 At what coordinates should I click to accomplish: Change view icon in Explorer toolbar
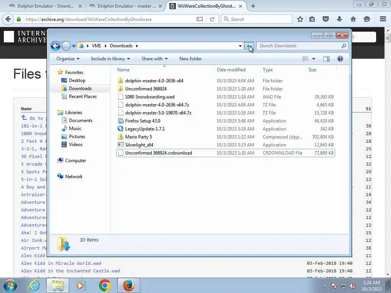tap(305, 59)
